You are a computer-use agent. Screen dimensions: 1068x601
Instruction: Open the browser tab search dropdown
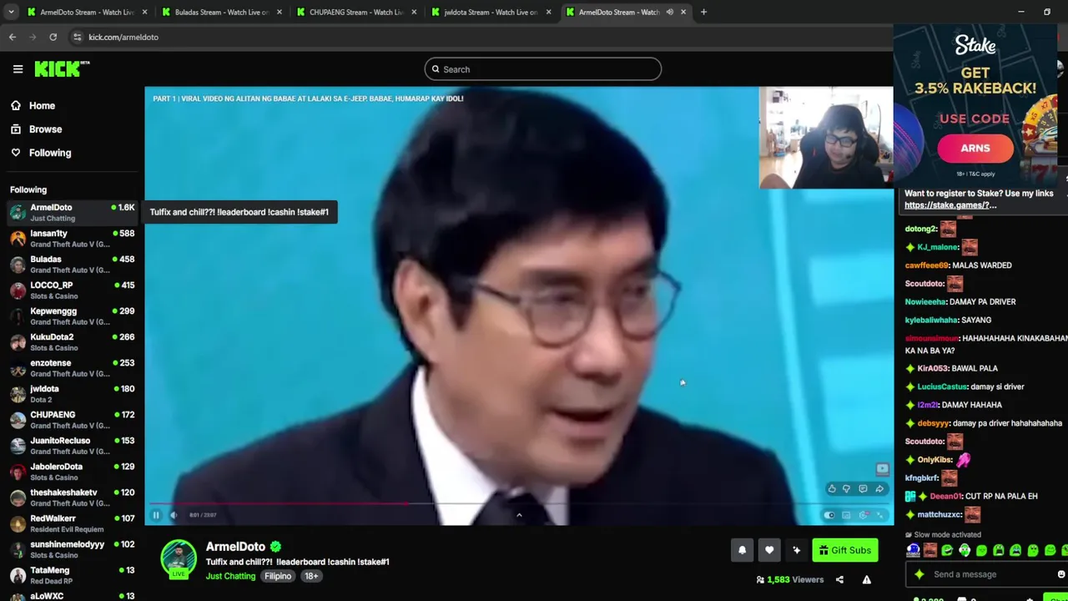pyautogui.click(x=11, y=12)
